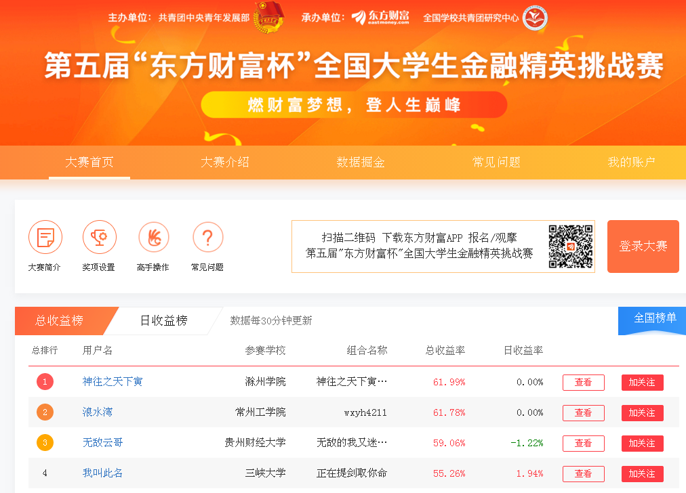Click the 全国学校共青团研究中心 round logo
This screenshot has height=493, width=686.
535,18
